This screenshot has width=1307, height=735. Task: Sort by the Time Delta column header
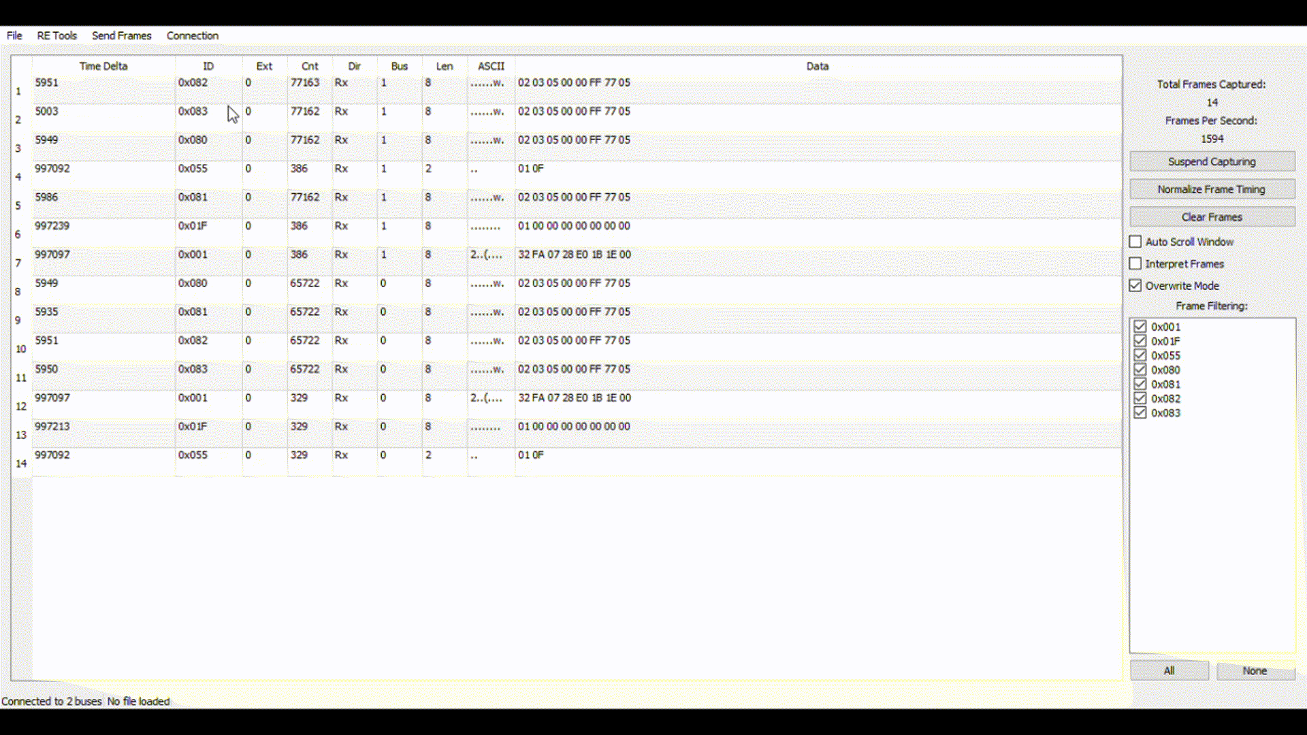[x=103, y=66]
